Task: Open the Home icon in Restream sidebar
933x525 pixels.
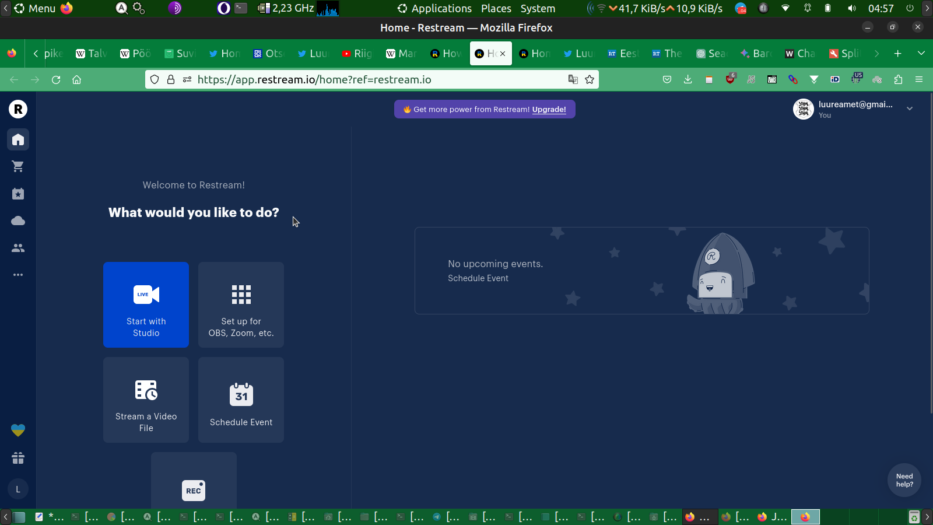Action: point(18,139)
